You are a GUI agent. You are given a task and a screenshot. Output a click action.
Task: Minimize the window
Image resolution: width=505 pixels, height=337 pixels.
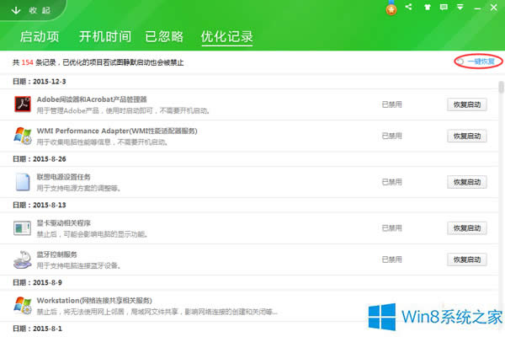click(x=477, y=8)
